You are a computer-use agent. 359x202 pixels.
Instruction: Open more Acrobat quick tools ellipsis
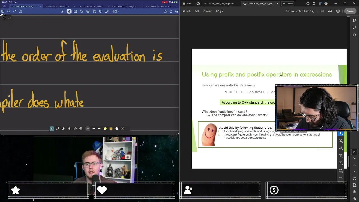pyautogui.click(x=341, y=177)
